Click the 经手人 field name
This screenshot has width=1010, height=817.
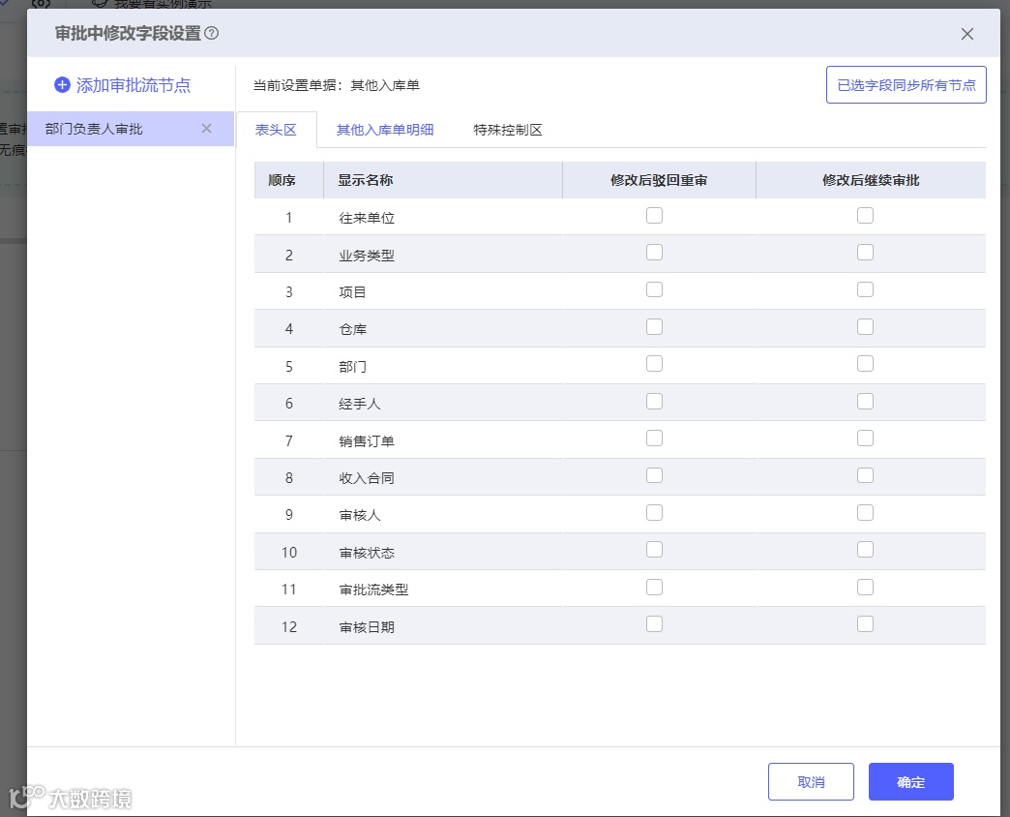coord(360,404)
